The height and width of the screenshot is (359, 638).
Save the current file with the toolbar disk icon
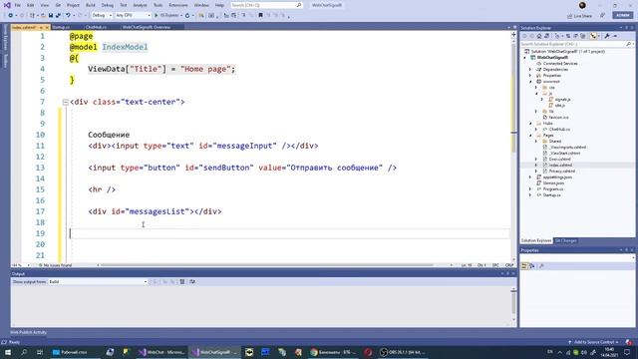51,16
